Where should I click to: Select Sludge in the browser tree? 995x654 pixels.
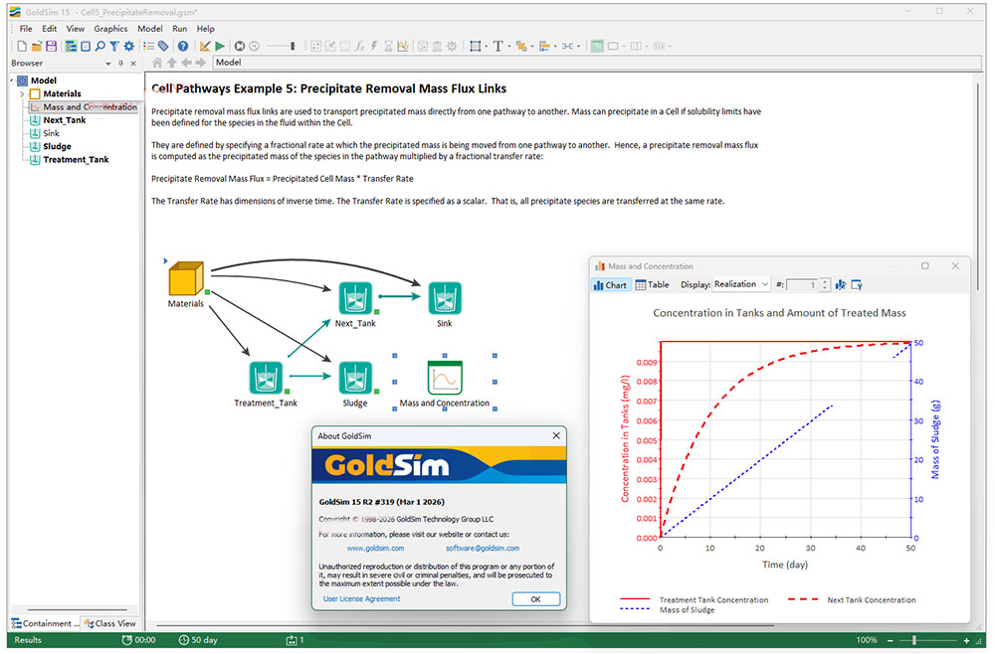(57, 146)
